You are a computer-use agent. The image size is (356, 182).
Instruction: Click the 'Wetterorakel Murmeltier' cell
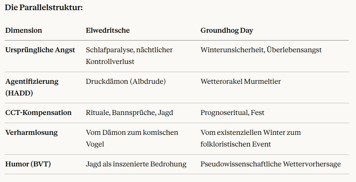241,81
